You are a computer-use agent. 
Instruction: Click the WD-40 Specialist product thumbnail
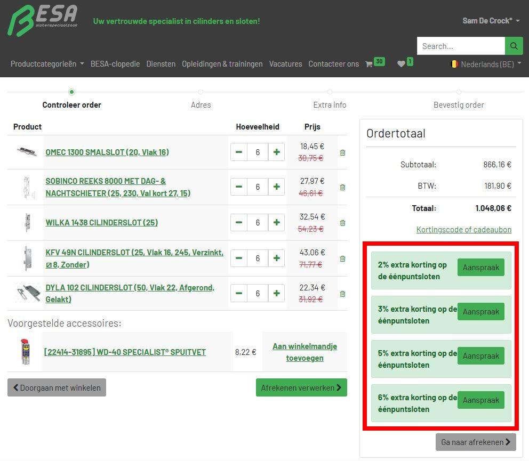coord(25,352)
